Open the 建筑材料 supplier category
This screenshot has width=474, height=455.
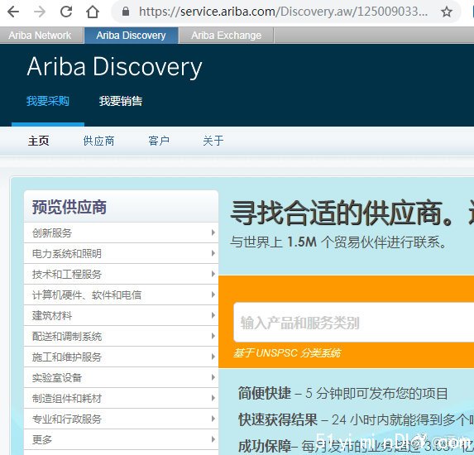pos(121,315)
